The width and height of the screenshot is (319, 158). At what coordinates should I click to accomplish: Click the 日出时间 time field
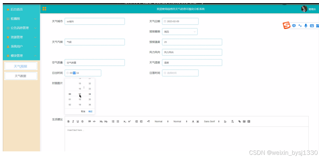click(x=83, y=73)
